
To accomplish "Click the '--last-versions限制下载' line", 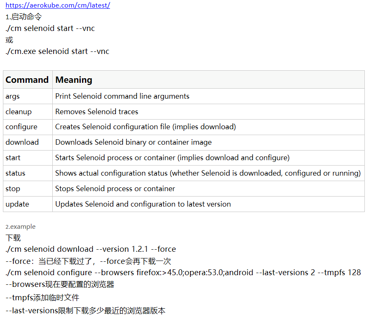I will point(85,311).
